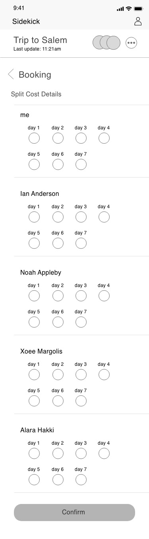The height and width of the screenshot is (539, 149).
Task: Select day 4 for Alara Hakki
Action: coord(104,453)
